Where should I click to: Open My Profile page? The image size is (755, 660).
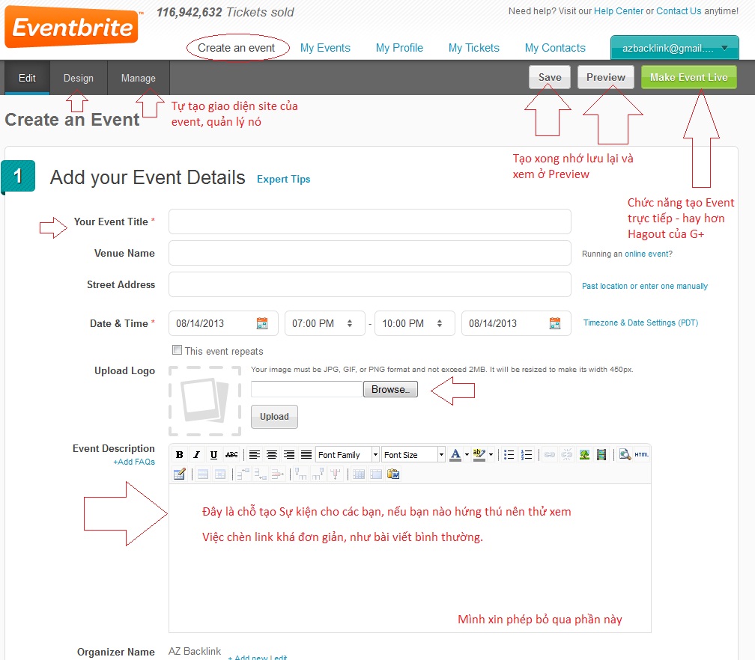coord(399,48)
